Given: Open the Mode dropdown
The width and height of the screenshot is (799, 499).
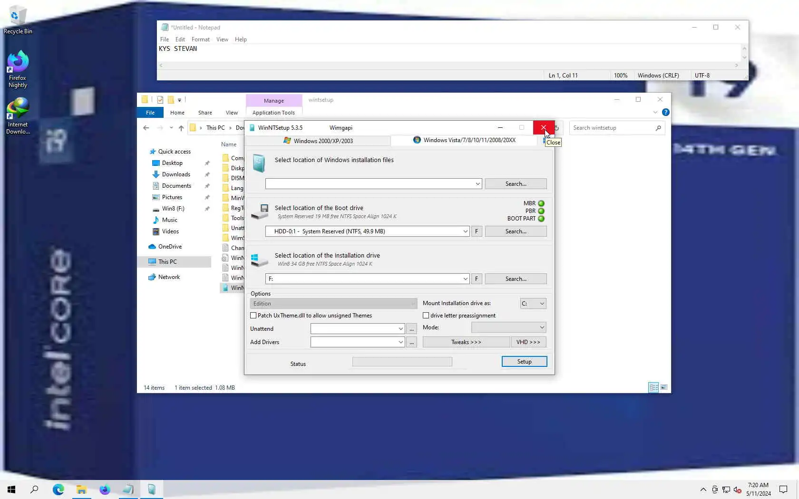Looking at the screenshot, I should click(x=508, y=327).
